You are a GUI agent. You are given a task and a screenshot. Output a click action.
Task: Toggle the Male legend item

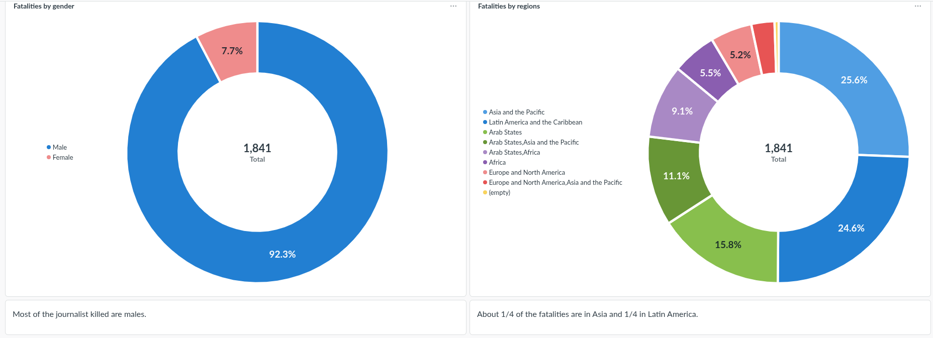coord(59,147)
